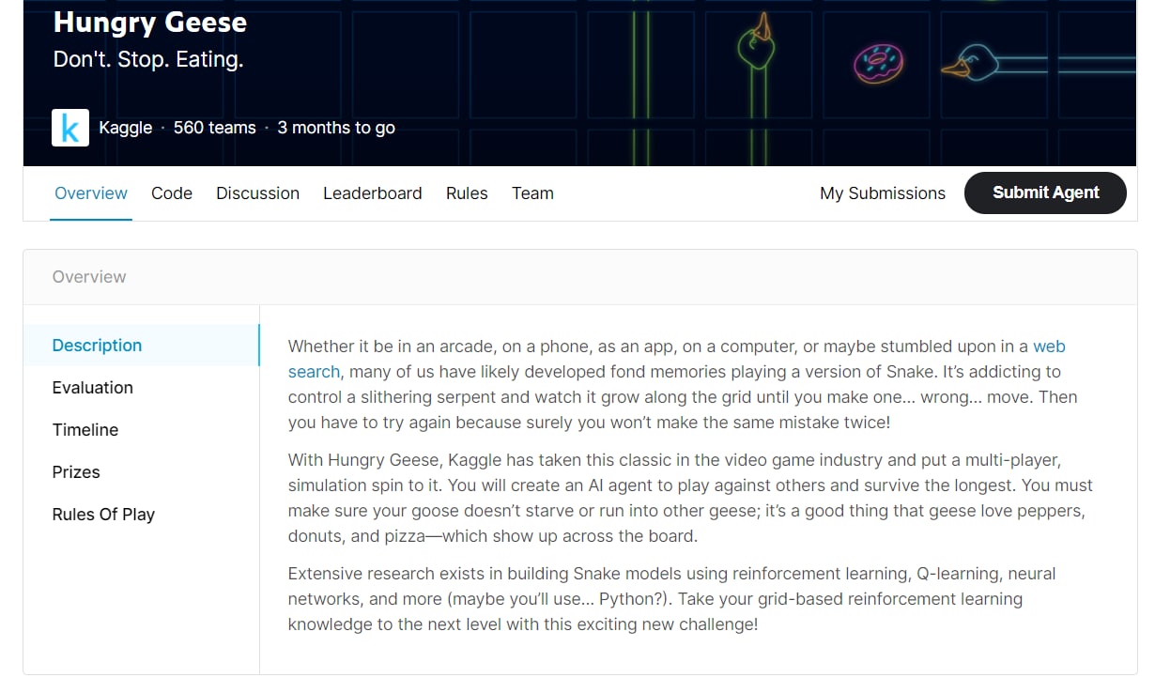Click the Overview panel heading
The image size is (1155, 693).
tap(89, 277)
